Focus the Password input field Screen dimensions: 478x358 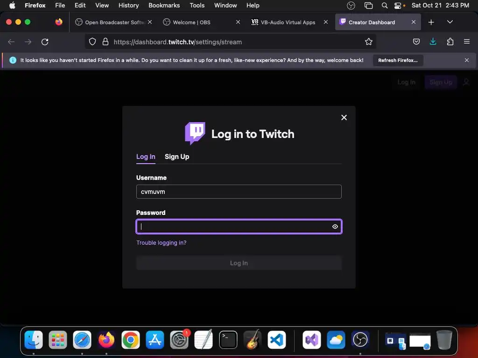239,227
